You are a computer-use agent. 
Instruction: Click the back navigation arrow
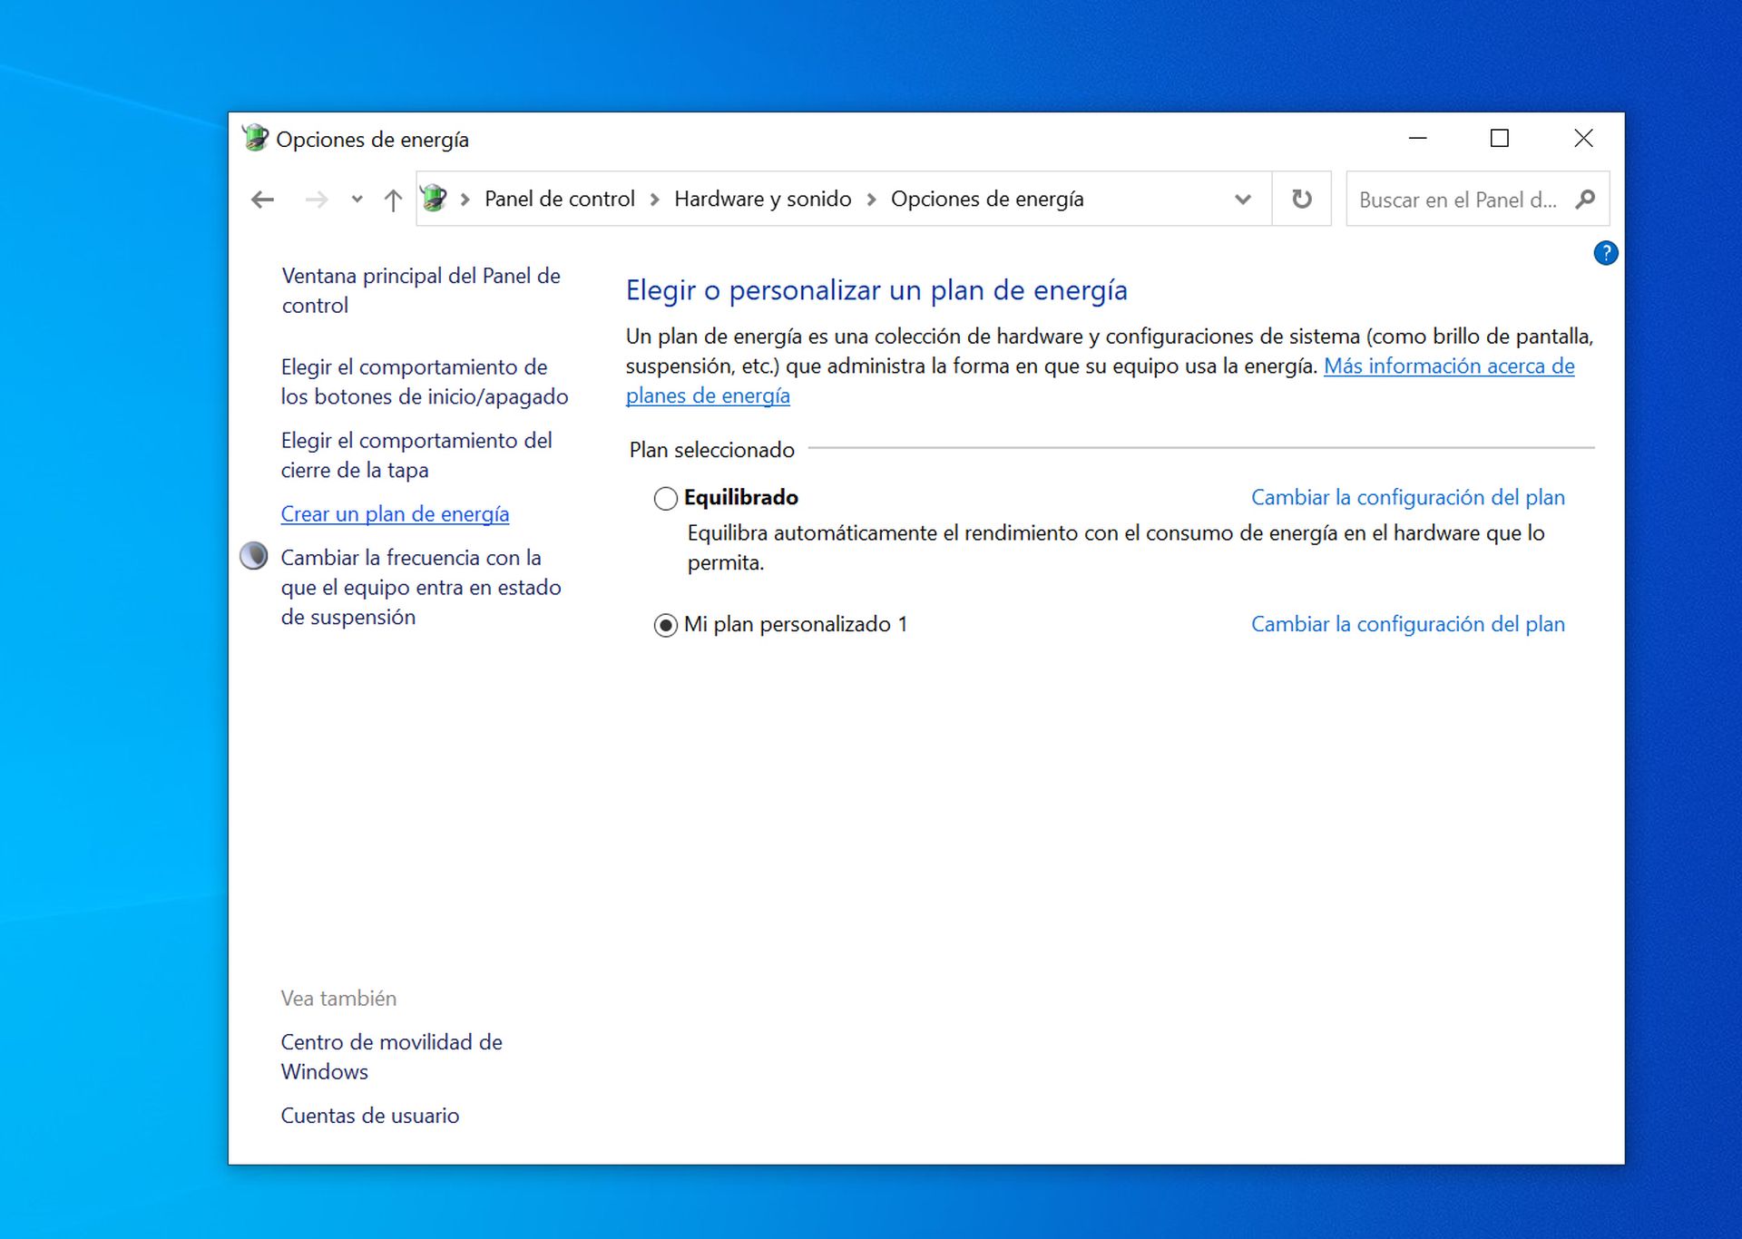[262, 200]
